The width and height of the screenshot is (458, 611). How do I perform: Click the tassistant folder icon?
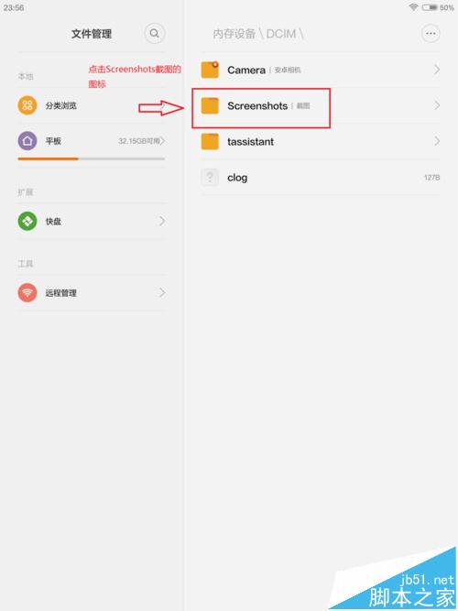tap(210, 141)
